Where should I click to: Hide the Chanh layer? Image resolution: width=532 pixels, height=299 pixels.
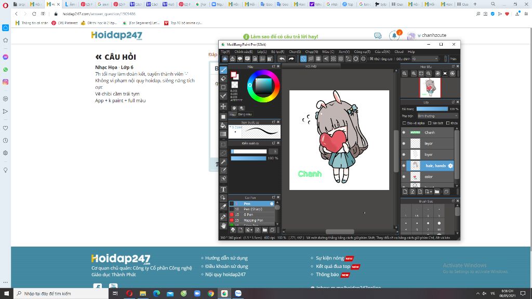point(404,132)
